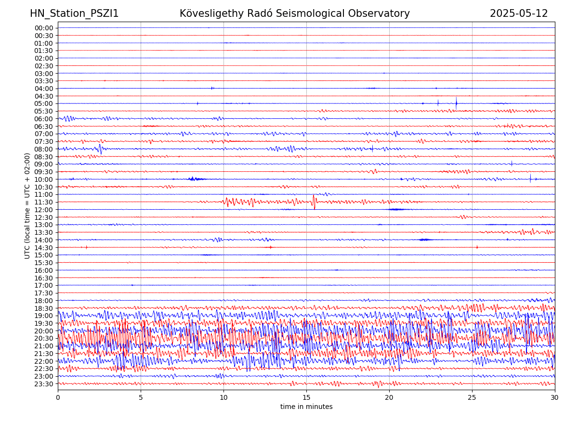Select the 'time in minutes' axis label

306,407
